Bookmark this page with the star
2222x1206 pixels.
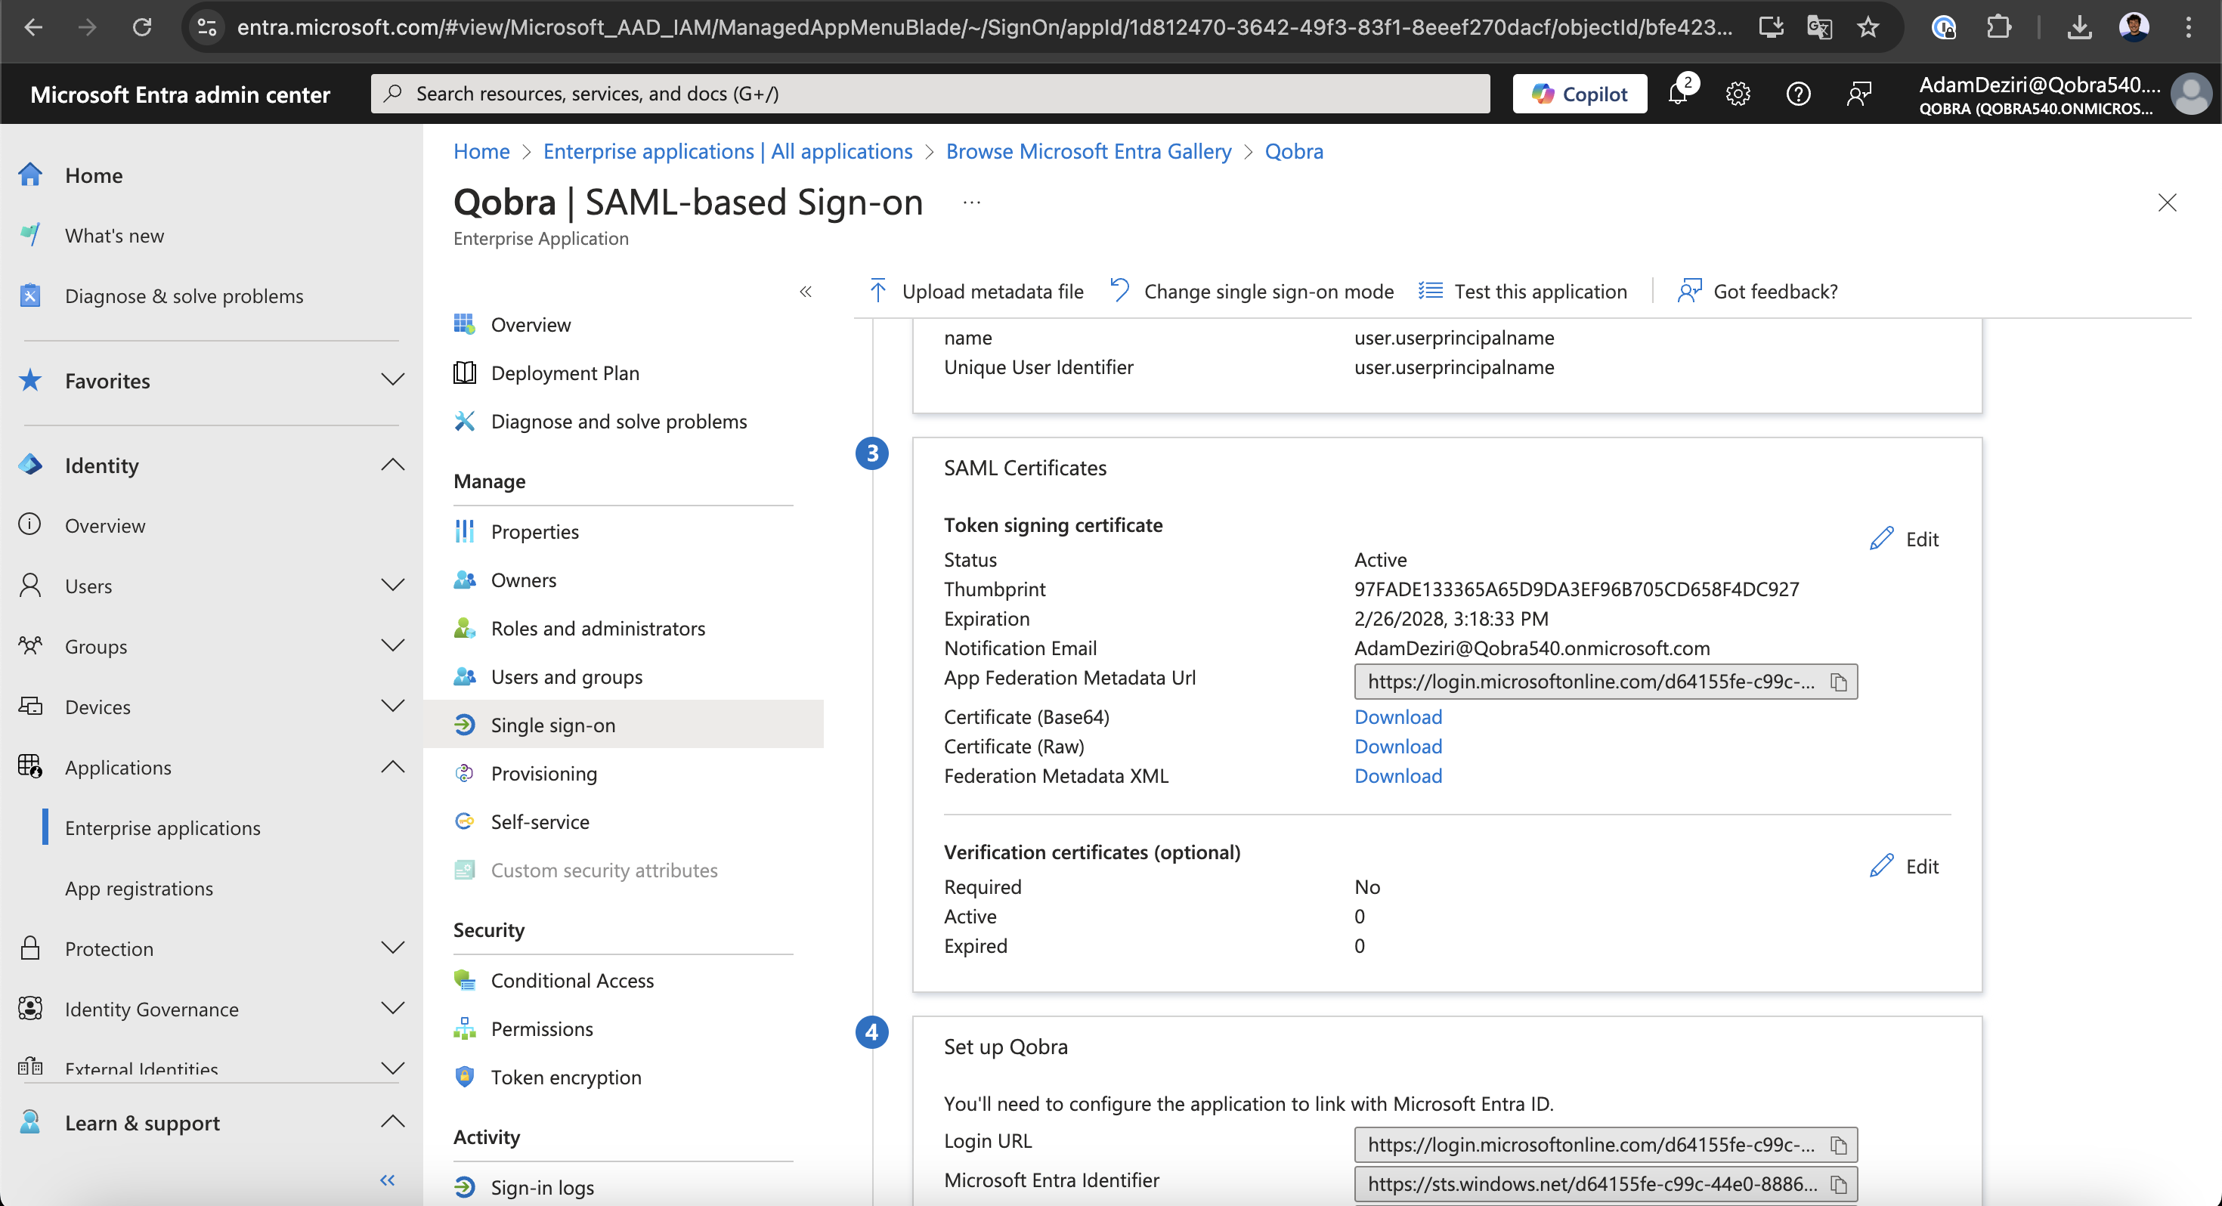(1868, 28)
